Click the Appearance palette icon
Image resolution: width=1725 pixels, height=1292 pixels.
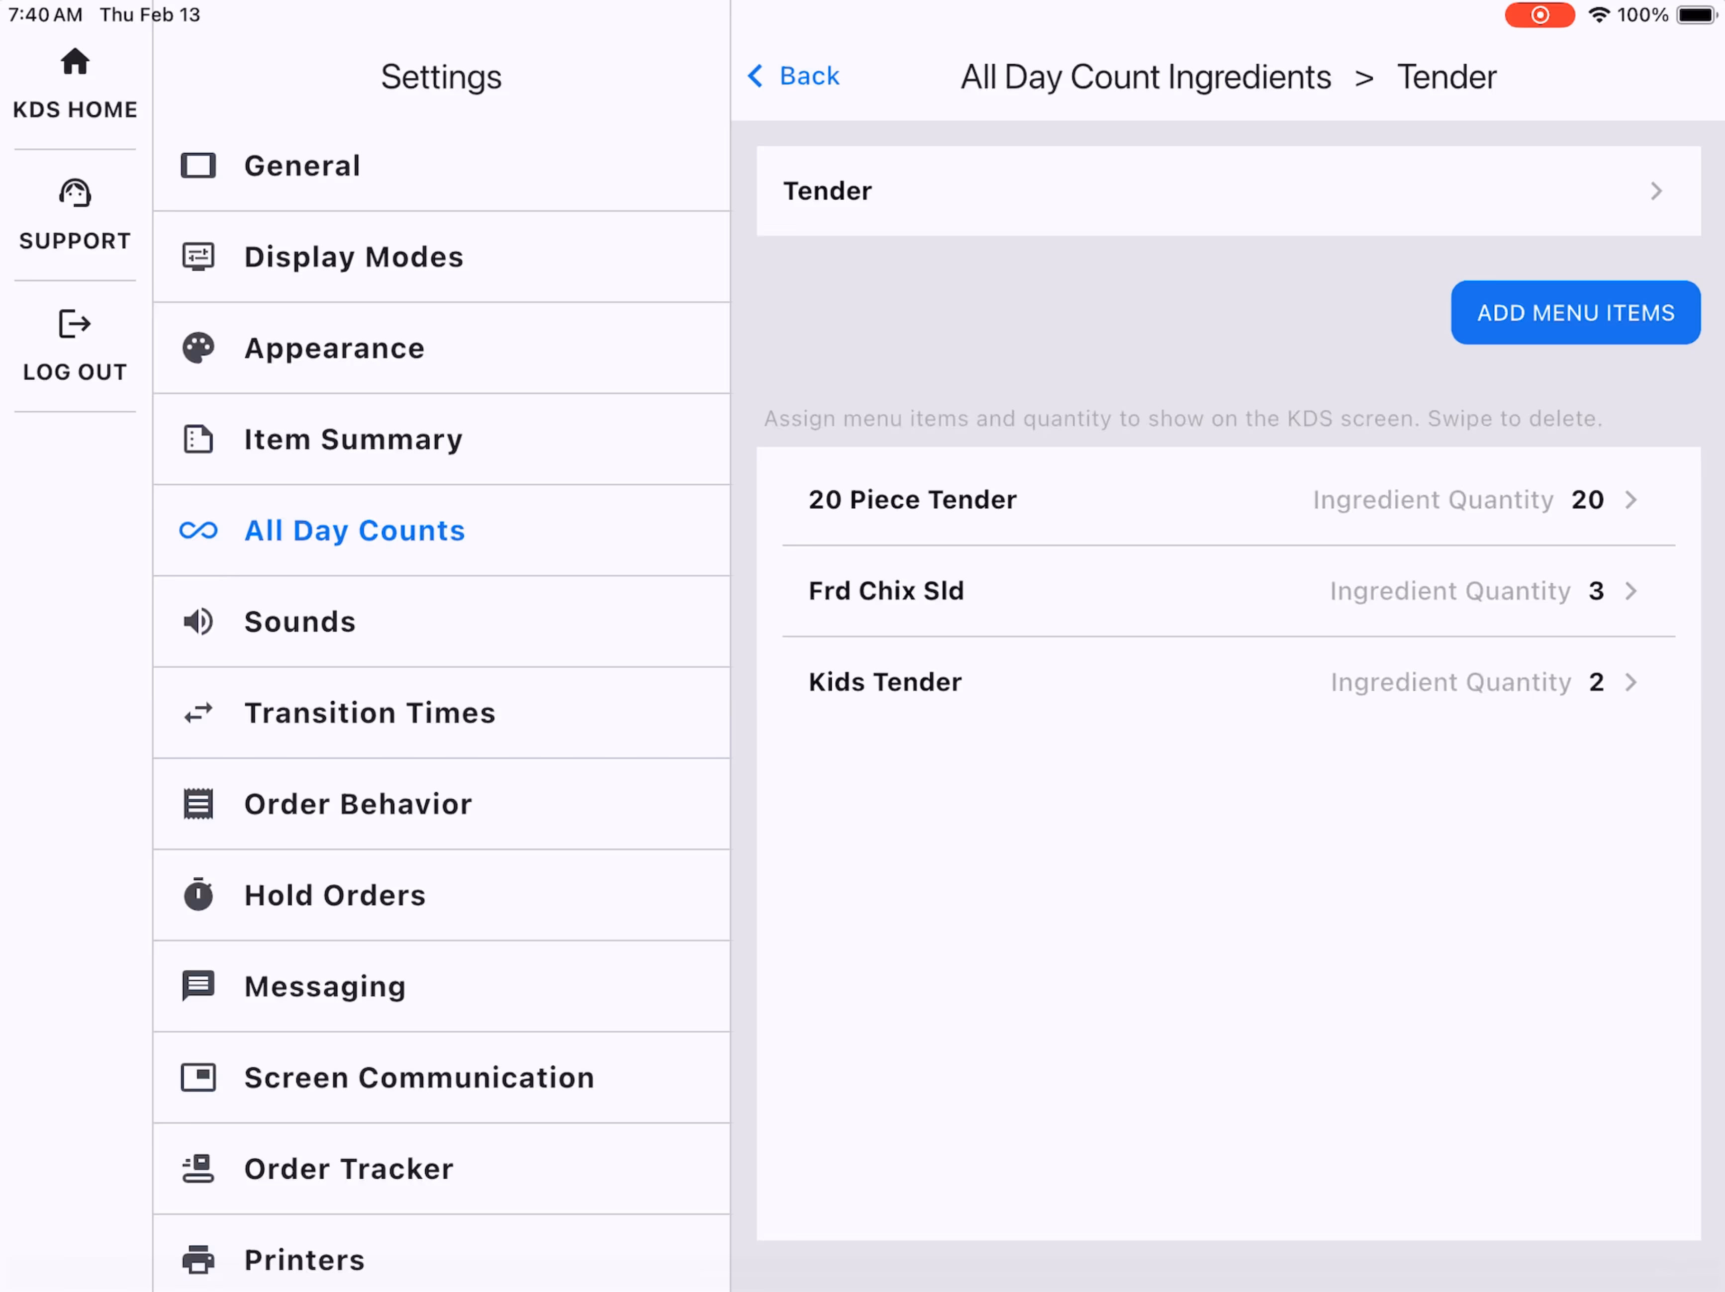point(198,348)
